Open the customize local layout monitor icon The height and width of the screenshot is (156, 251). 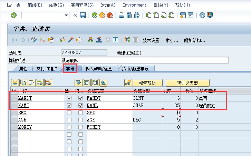pyautogui.click(x=210, y=16)
